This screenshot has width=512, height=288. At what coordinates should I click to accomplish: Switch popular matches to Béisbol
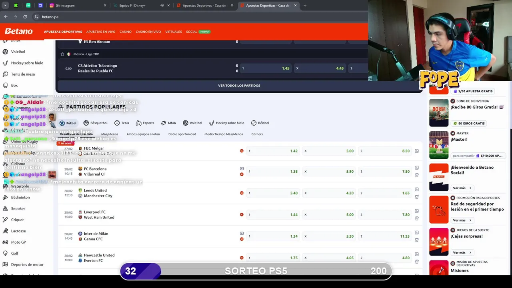coord(260,123)
